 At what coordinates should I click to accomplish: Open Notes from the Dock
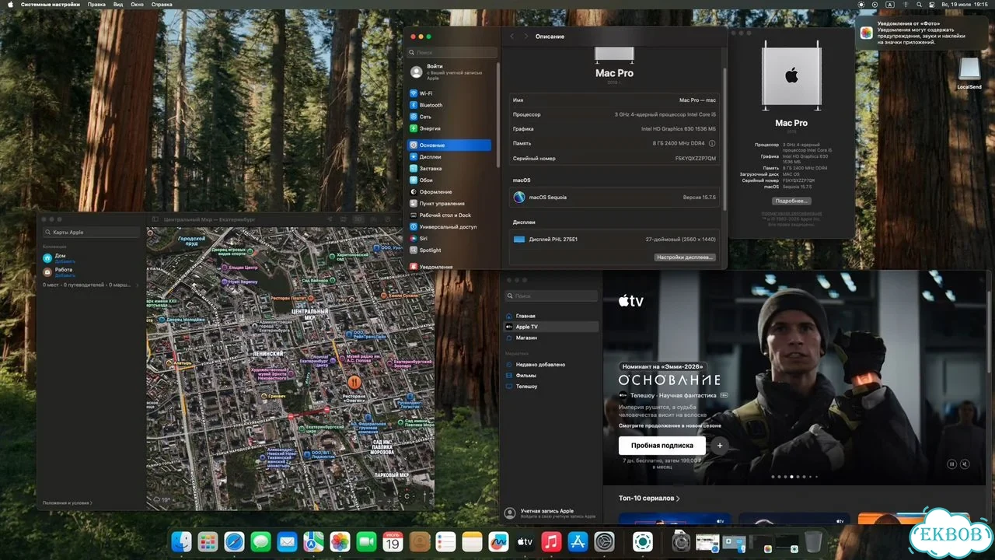pyautogui.click(x=472, y=541)
